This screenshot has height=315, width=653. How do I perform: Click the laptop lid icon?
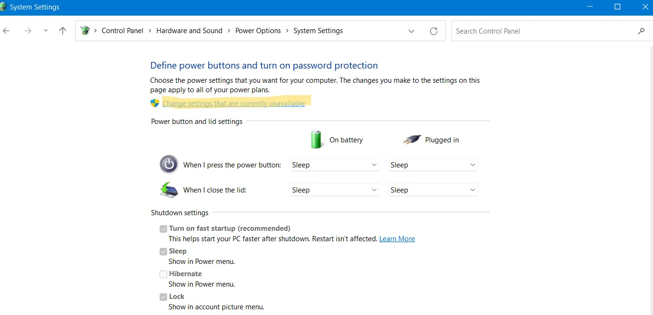(x=169, y=189)
